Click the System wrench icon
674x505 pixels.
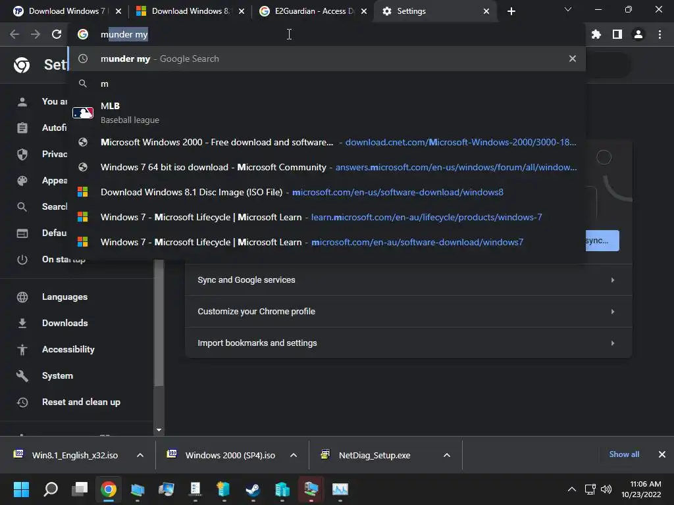[22, 376]
